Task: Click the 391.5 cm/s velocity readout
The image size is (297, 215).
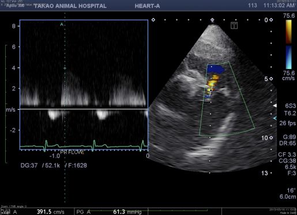Action: (x=51, y=212)
